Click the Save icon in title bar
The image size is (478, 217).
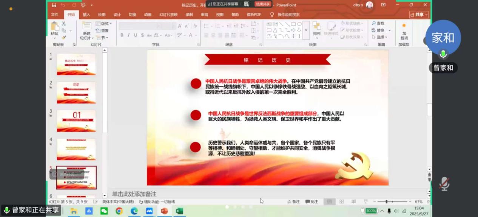54,5
